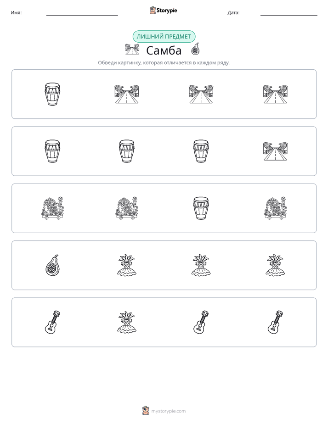The image size is (328, 424).
Task: Click the ЛИШНИЙ ПРЕДМЕТ label badge
Action: pos(164,37)
